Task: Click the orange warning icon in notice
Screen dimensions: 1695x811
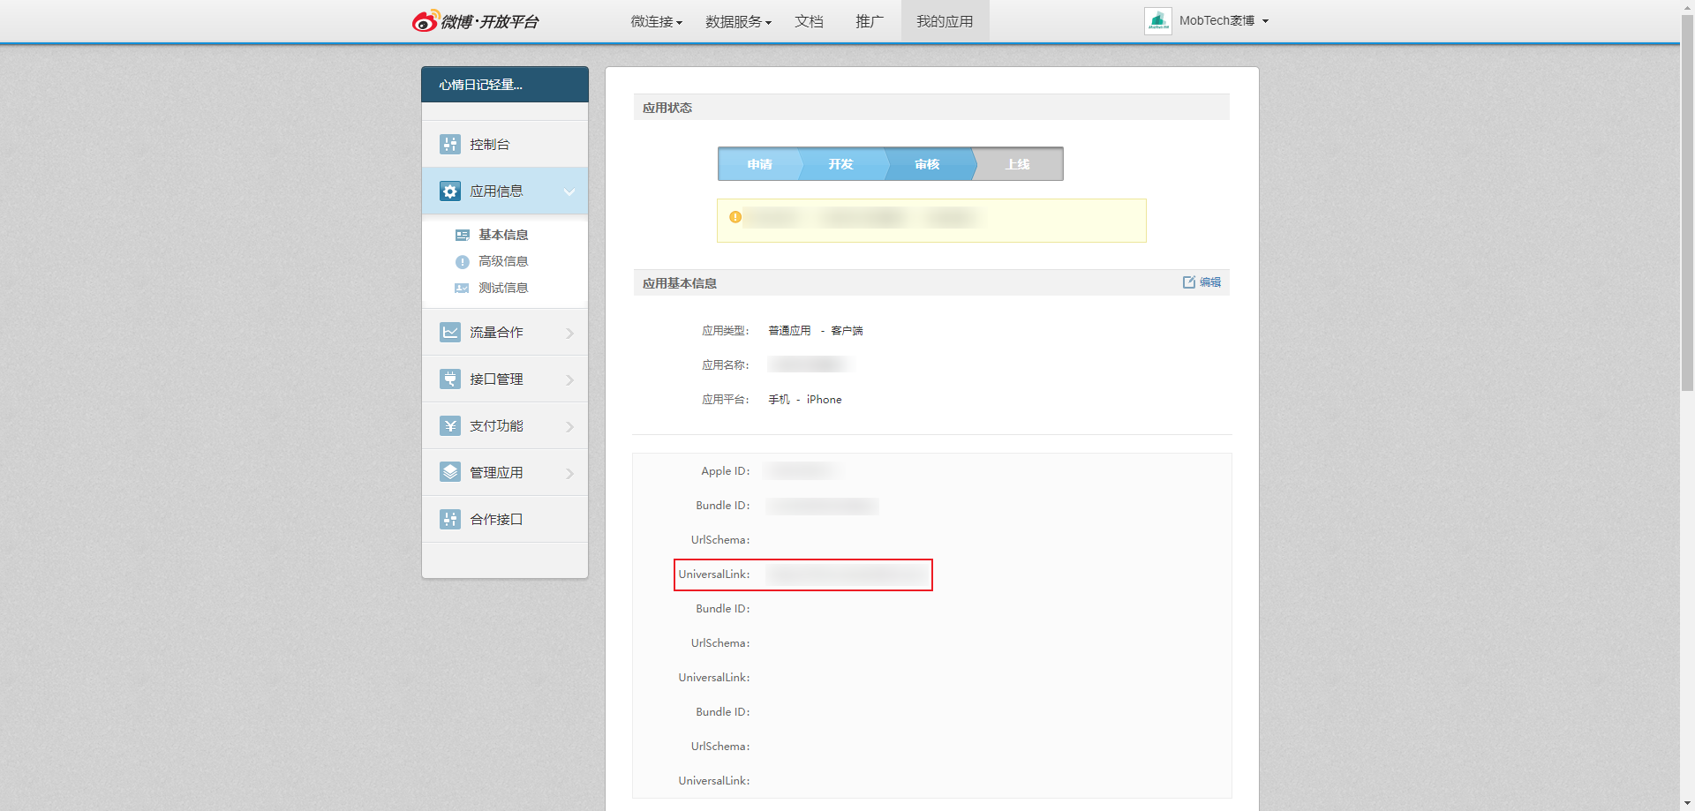Action: 735,217
